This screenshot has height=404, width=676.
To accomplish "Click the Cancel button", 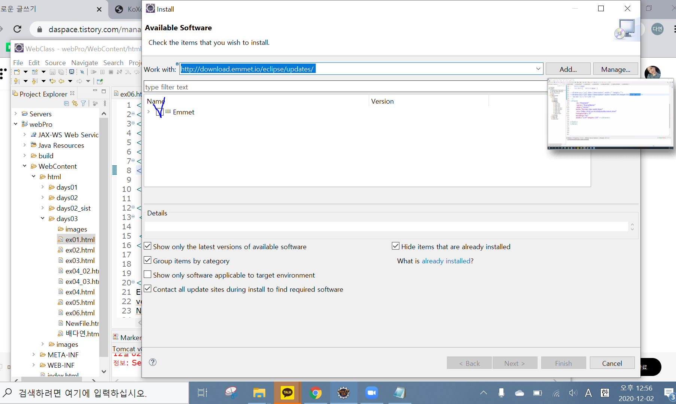I will pos(612,363).
